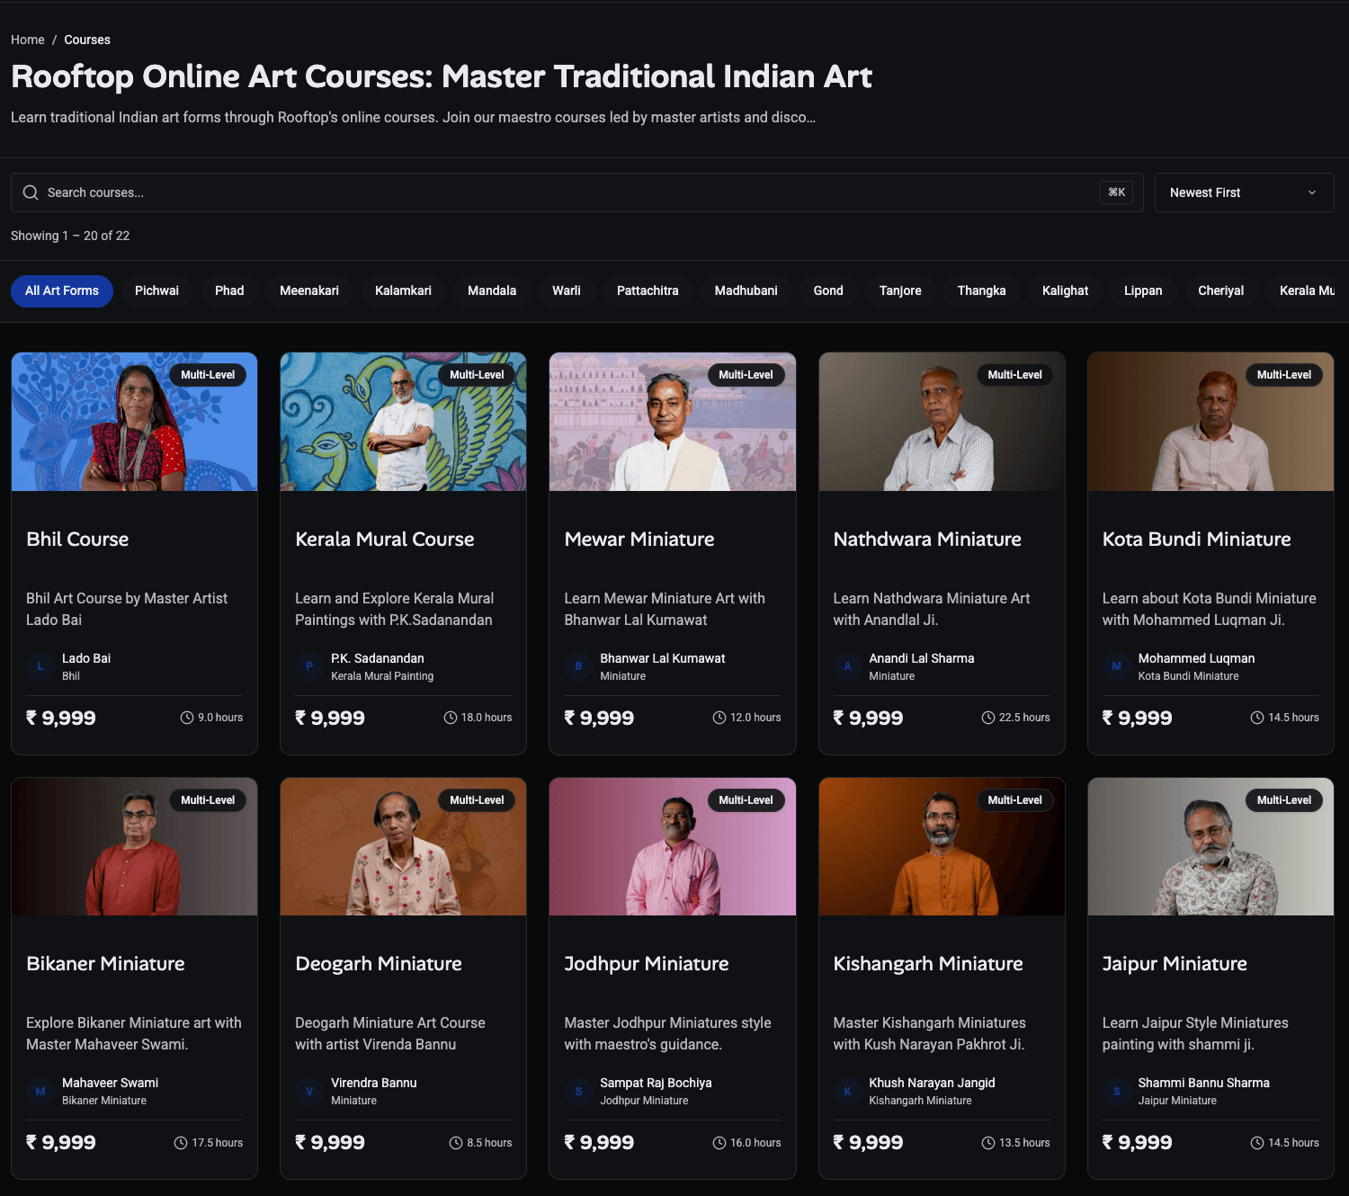Viewport: 1349px width, 1196px height.
Task: Open the Kerala Mural Course title
Action: pos(385,540)
